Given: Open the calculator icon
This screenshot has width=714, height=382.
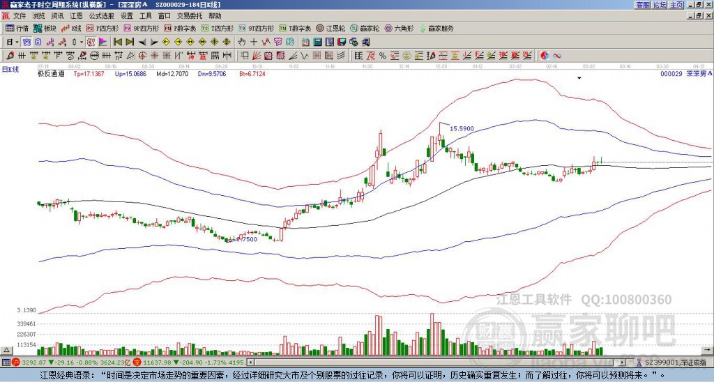Looking at the screenshot, I should pos(318,43).
